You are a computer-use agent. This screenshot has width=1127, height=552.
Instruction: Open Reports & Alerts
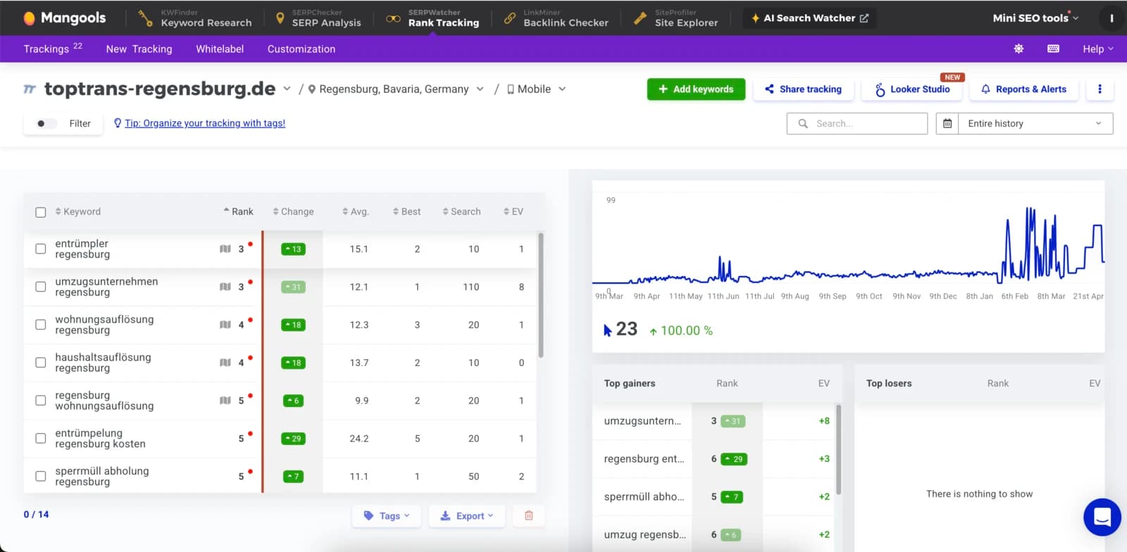click(x=1024, y=89)
